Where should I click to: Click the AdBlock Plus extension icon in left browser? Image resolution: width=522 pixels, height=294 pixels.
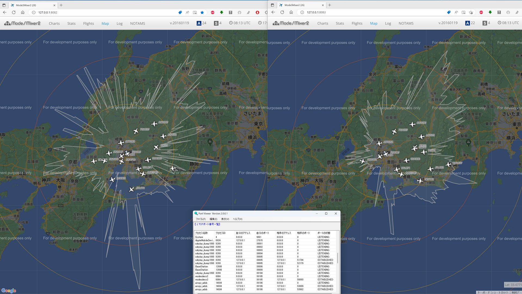[213, 13]
